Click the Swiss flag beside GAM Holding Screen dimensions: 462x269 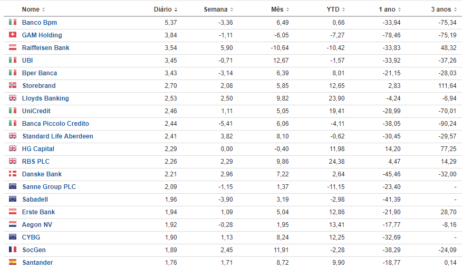(12, 35)
